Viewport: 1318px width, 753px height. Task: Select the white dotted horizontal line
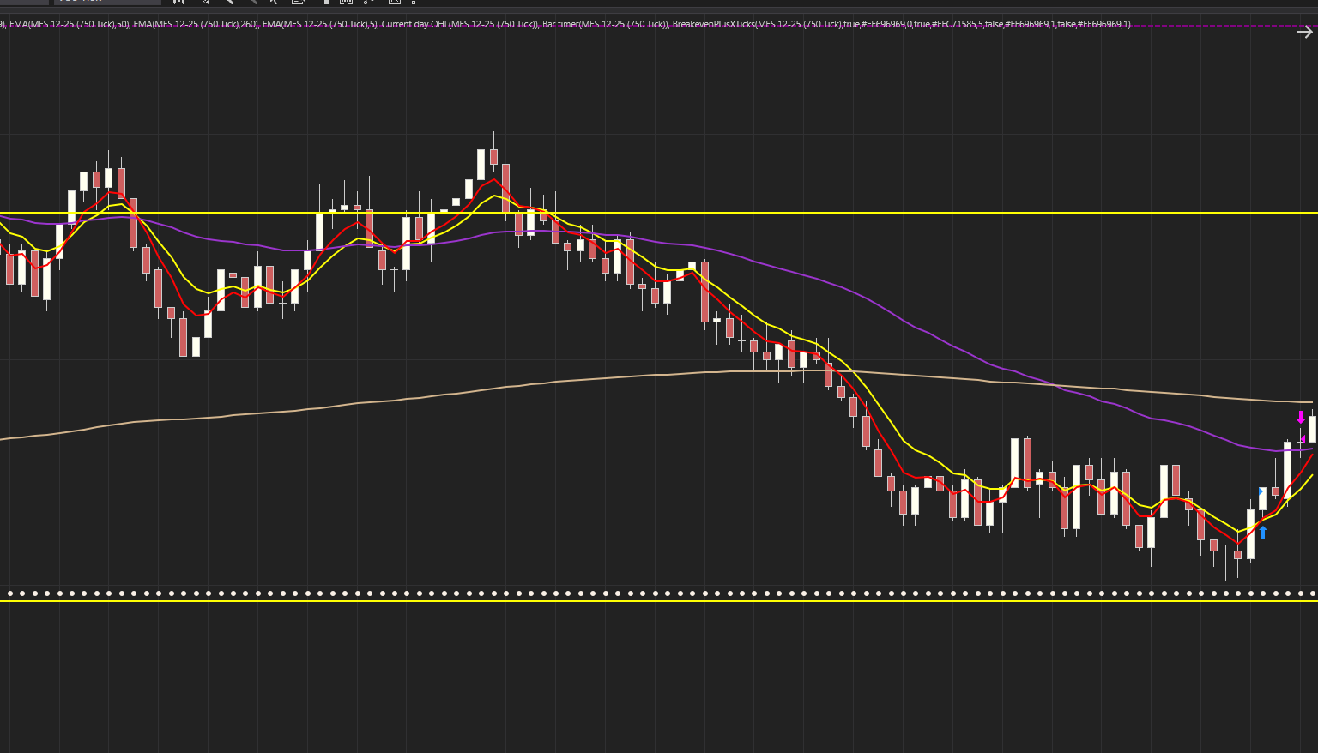[659, 593]
